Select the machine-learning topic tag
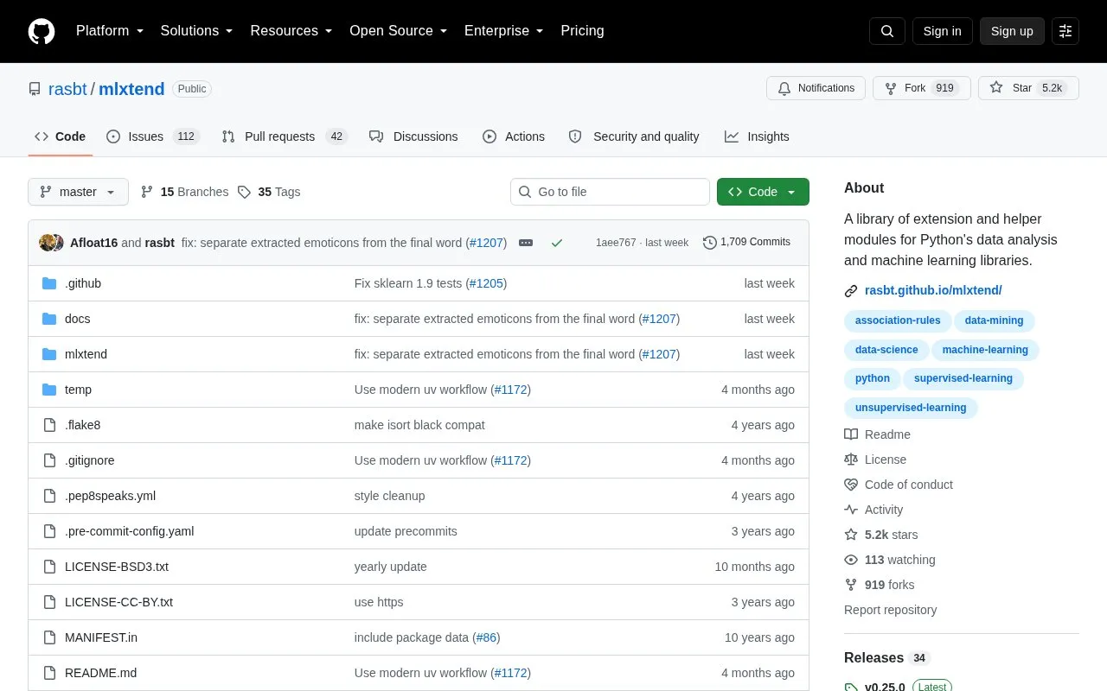Image resolution: width=1107 pixels, height=691 pixels. click(x=985, y=350)
